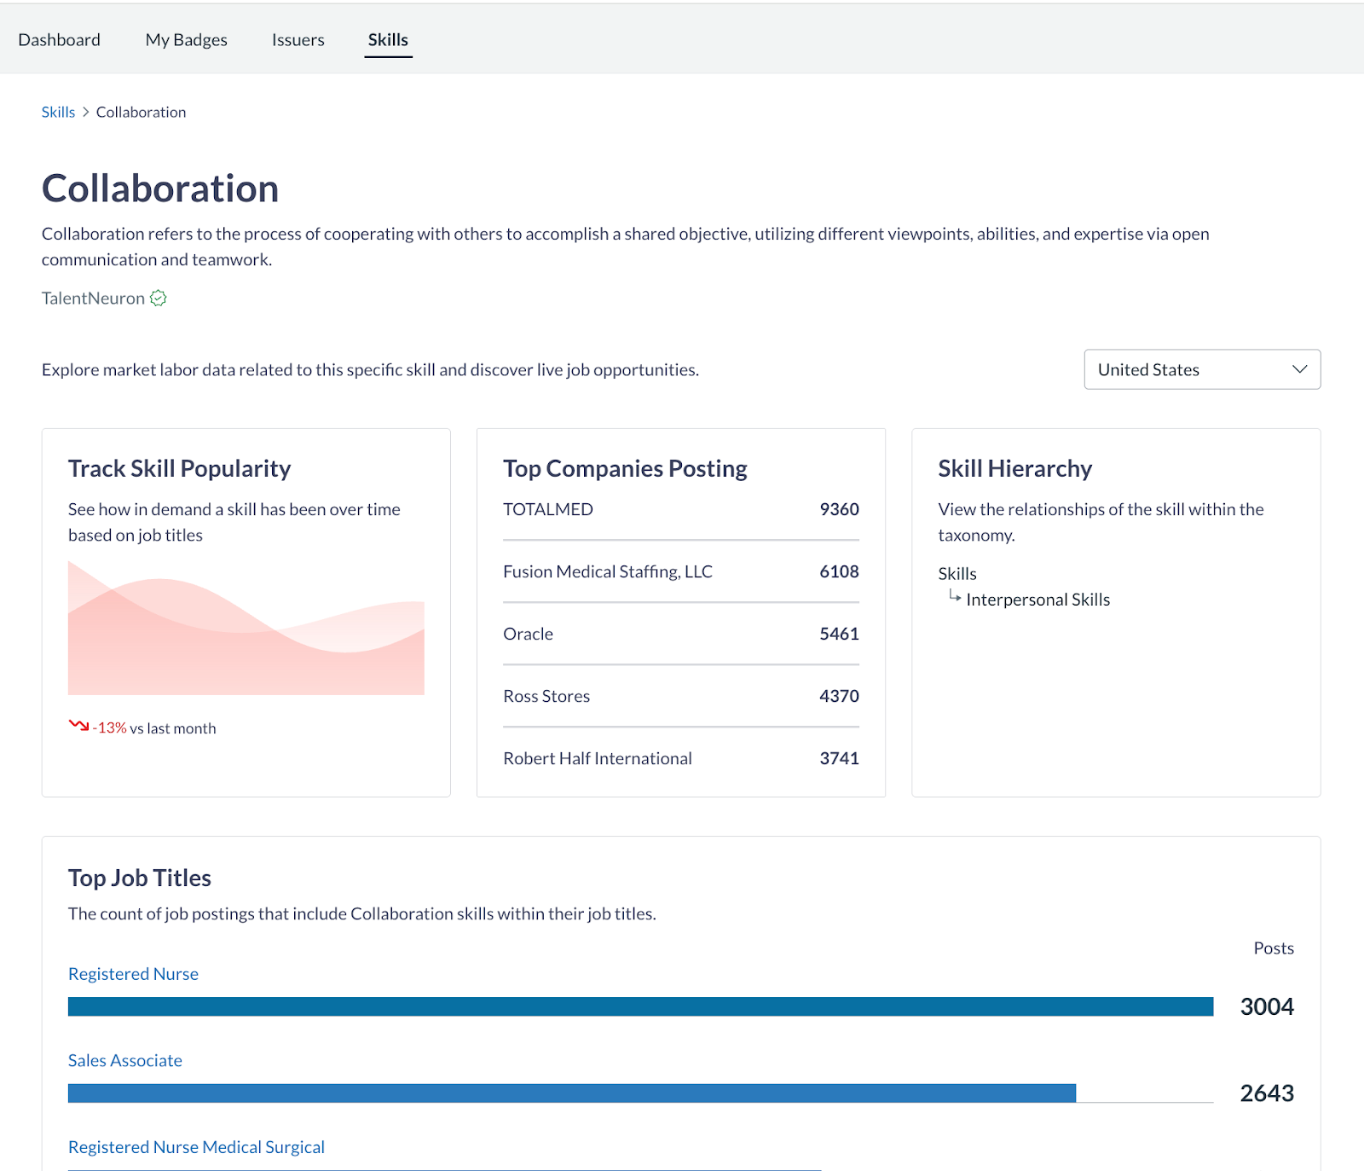Image resolution: width=1364 pixels, height=1171 pixels.
Task: Click Oracle in the companies list
Action: click(x=528, y=634)
